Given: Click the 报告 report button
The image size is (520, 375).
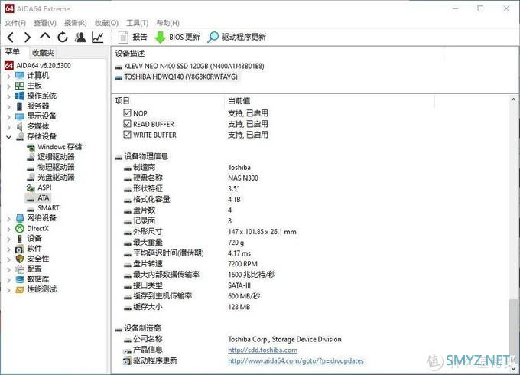Looking at the screenshot, I should (132, 37).
